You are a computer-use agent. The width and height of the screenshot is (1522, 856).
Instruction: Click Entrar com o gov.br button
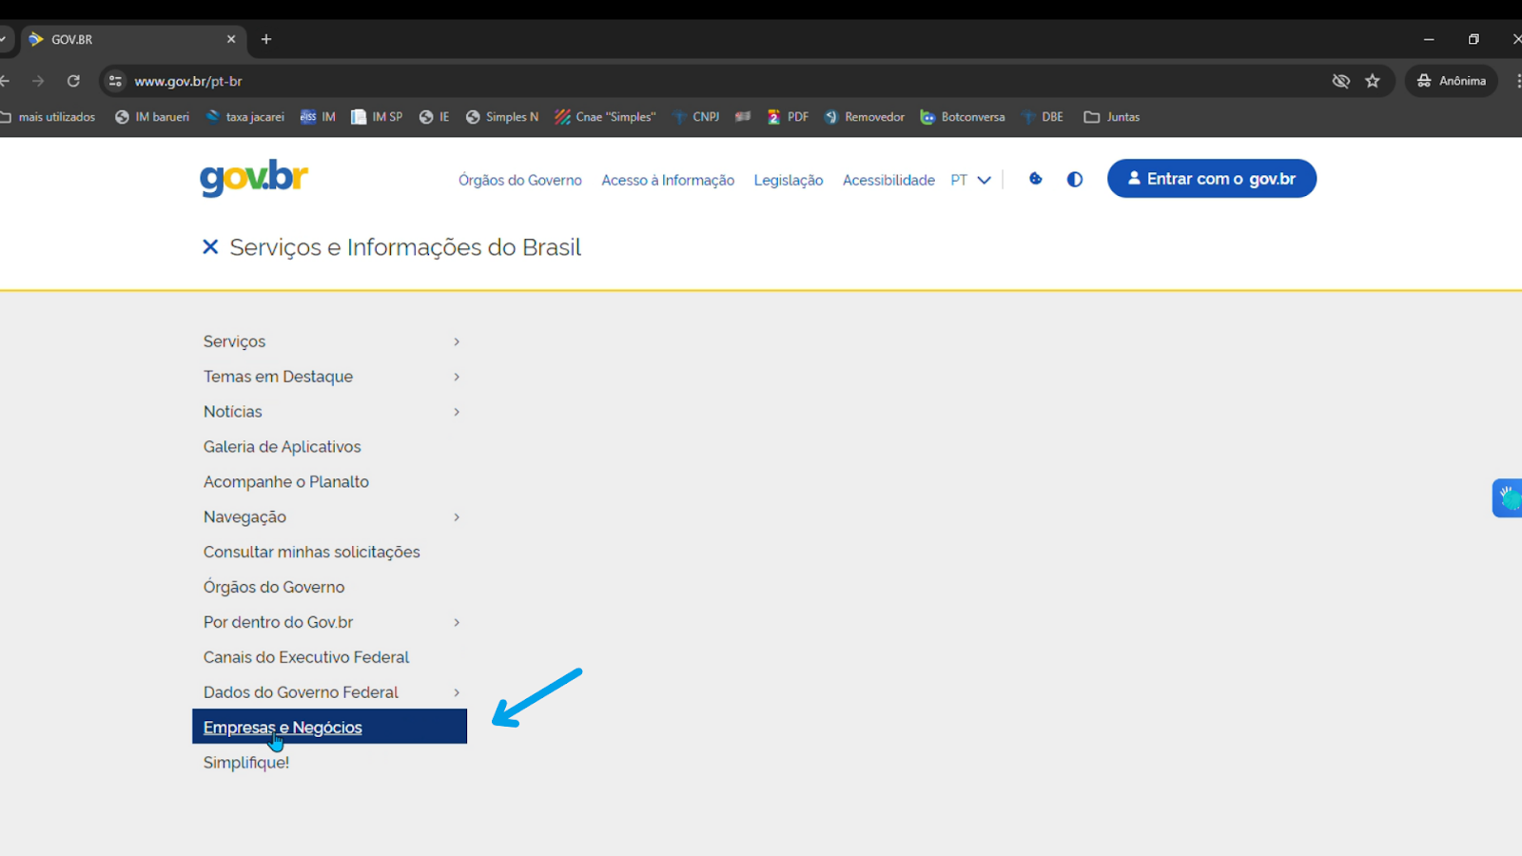point(1212,179)
